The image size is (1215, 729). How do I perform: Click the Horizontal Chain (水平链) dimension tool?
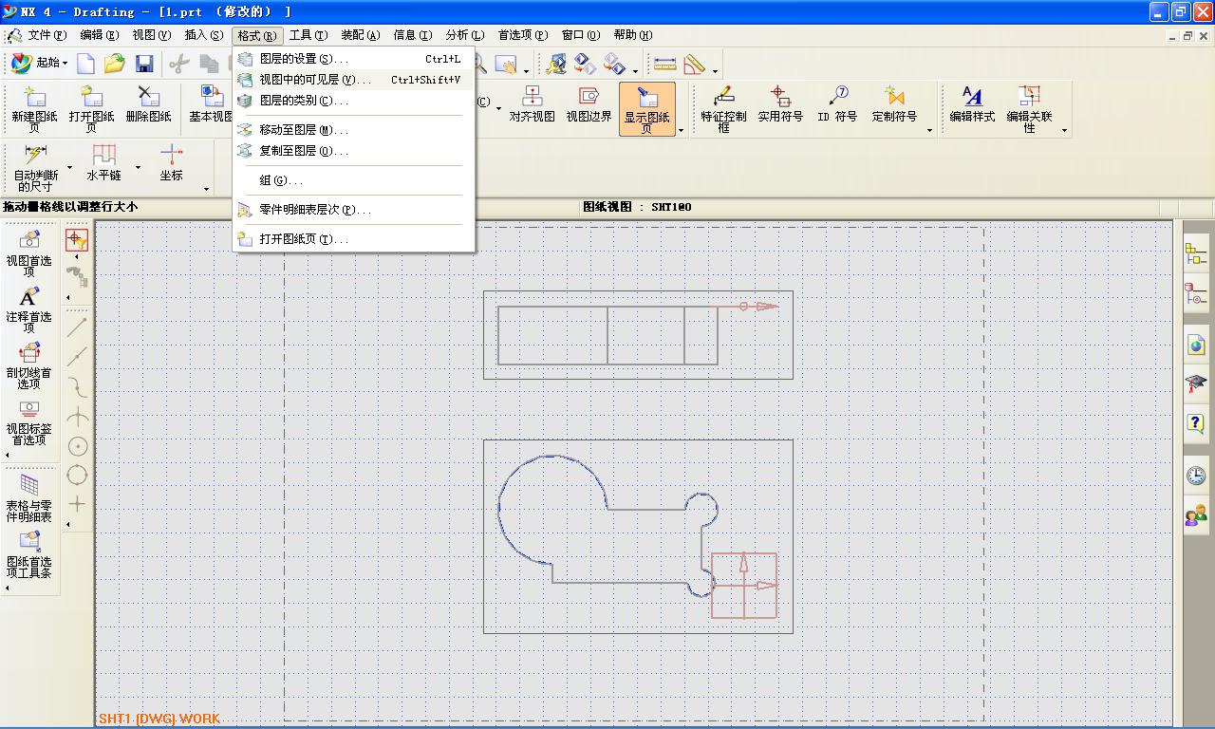(103, 163)
